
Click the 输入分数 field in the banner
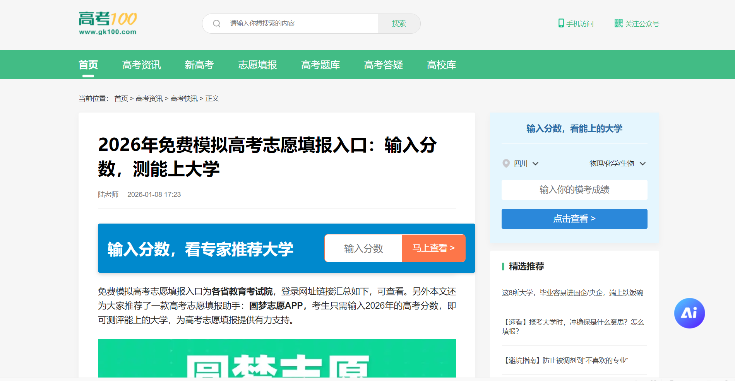tap(363, 248)
